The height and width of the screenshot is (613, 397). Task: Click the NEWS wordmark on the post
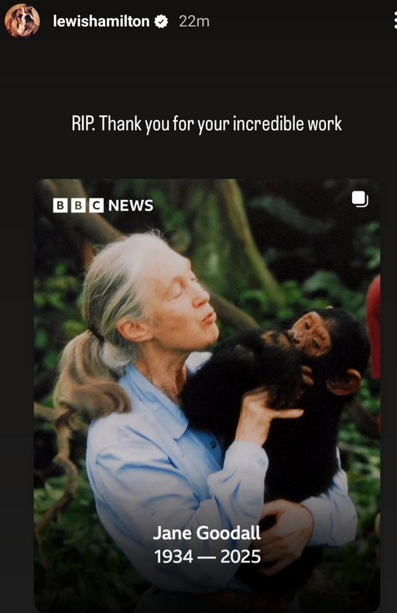(131, 205)
